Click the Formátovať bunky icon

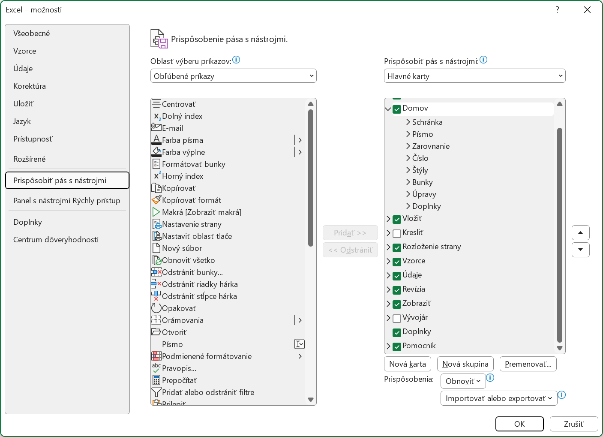pyautogui.click(x=156, y=164)
